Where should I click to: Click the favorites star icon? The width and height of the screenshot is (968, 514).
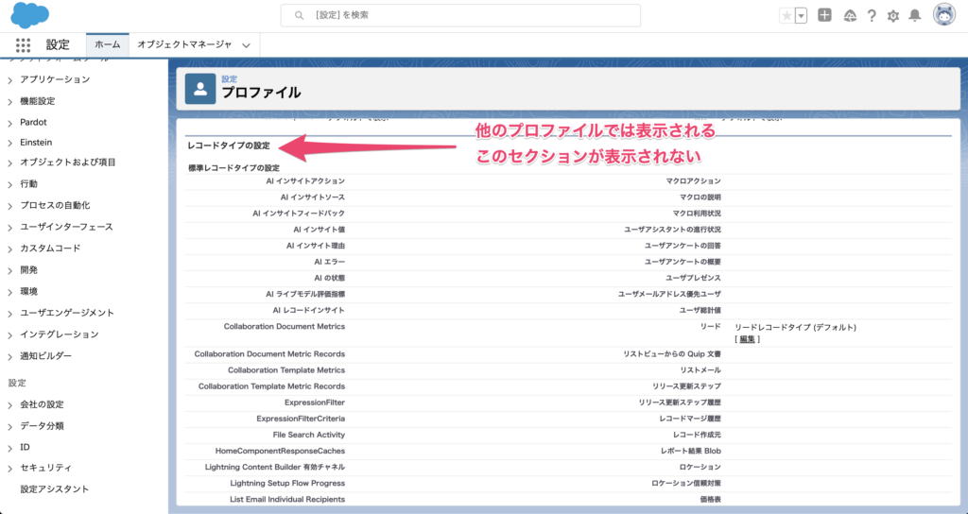(786, 16)
